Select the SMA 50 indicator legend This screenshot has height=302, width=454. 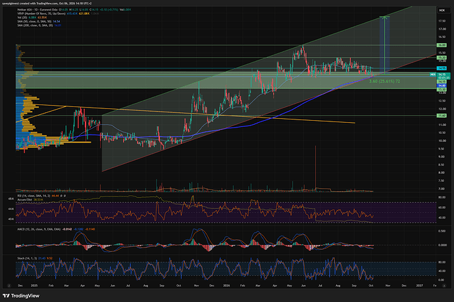[x=34, y=22]
